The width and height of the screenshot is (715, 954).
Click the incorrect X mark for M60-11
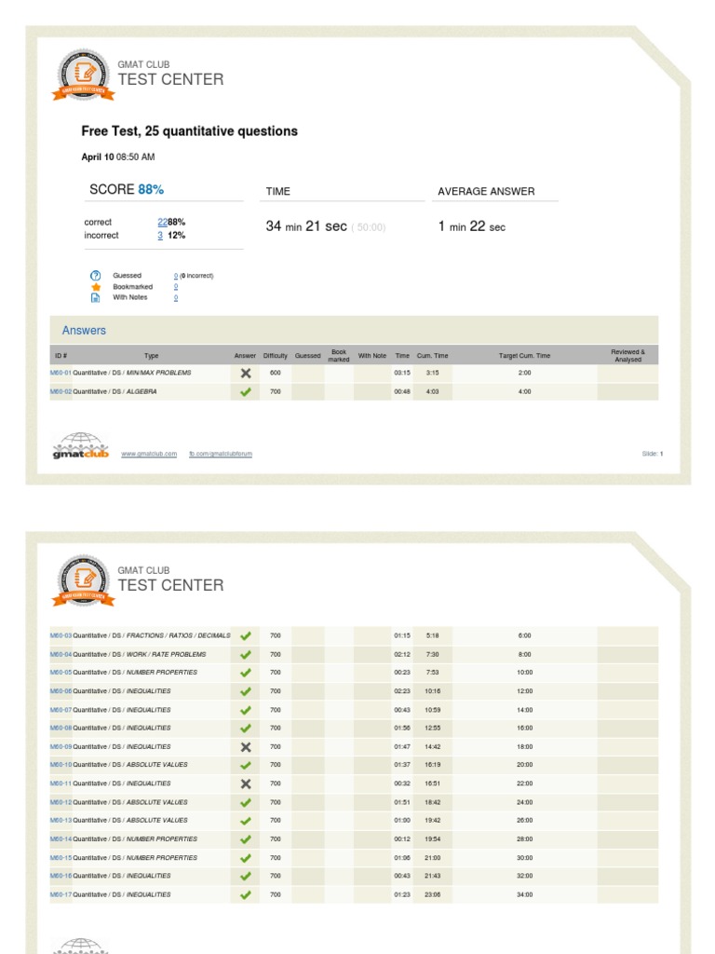click(246, 784)
